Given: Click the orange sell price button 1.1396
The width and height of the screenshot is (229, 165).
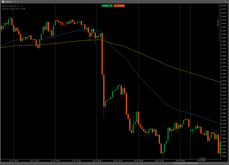Looking at the screenshot, I should pos(119,6).
